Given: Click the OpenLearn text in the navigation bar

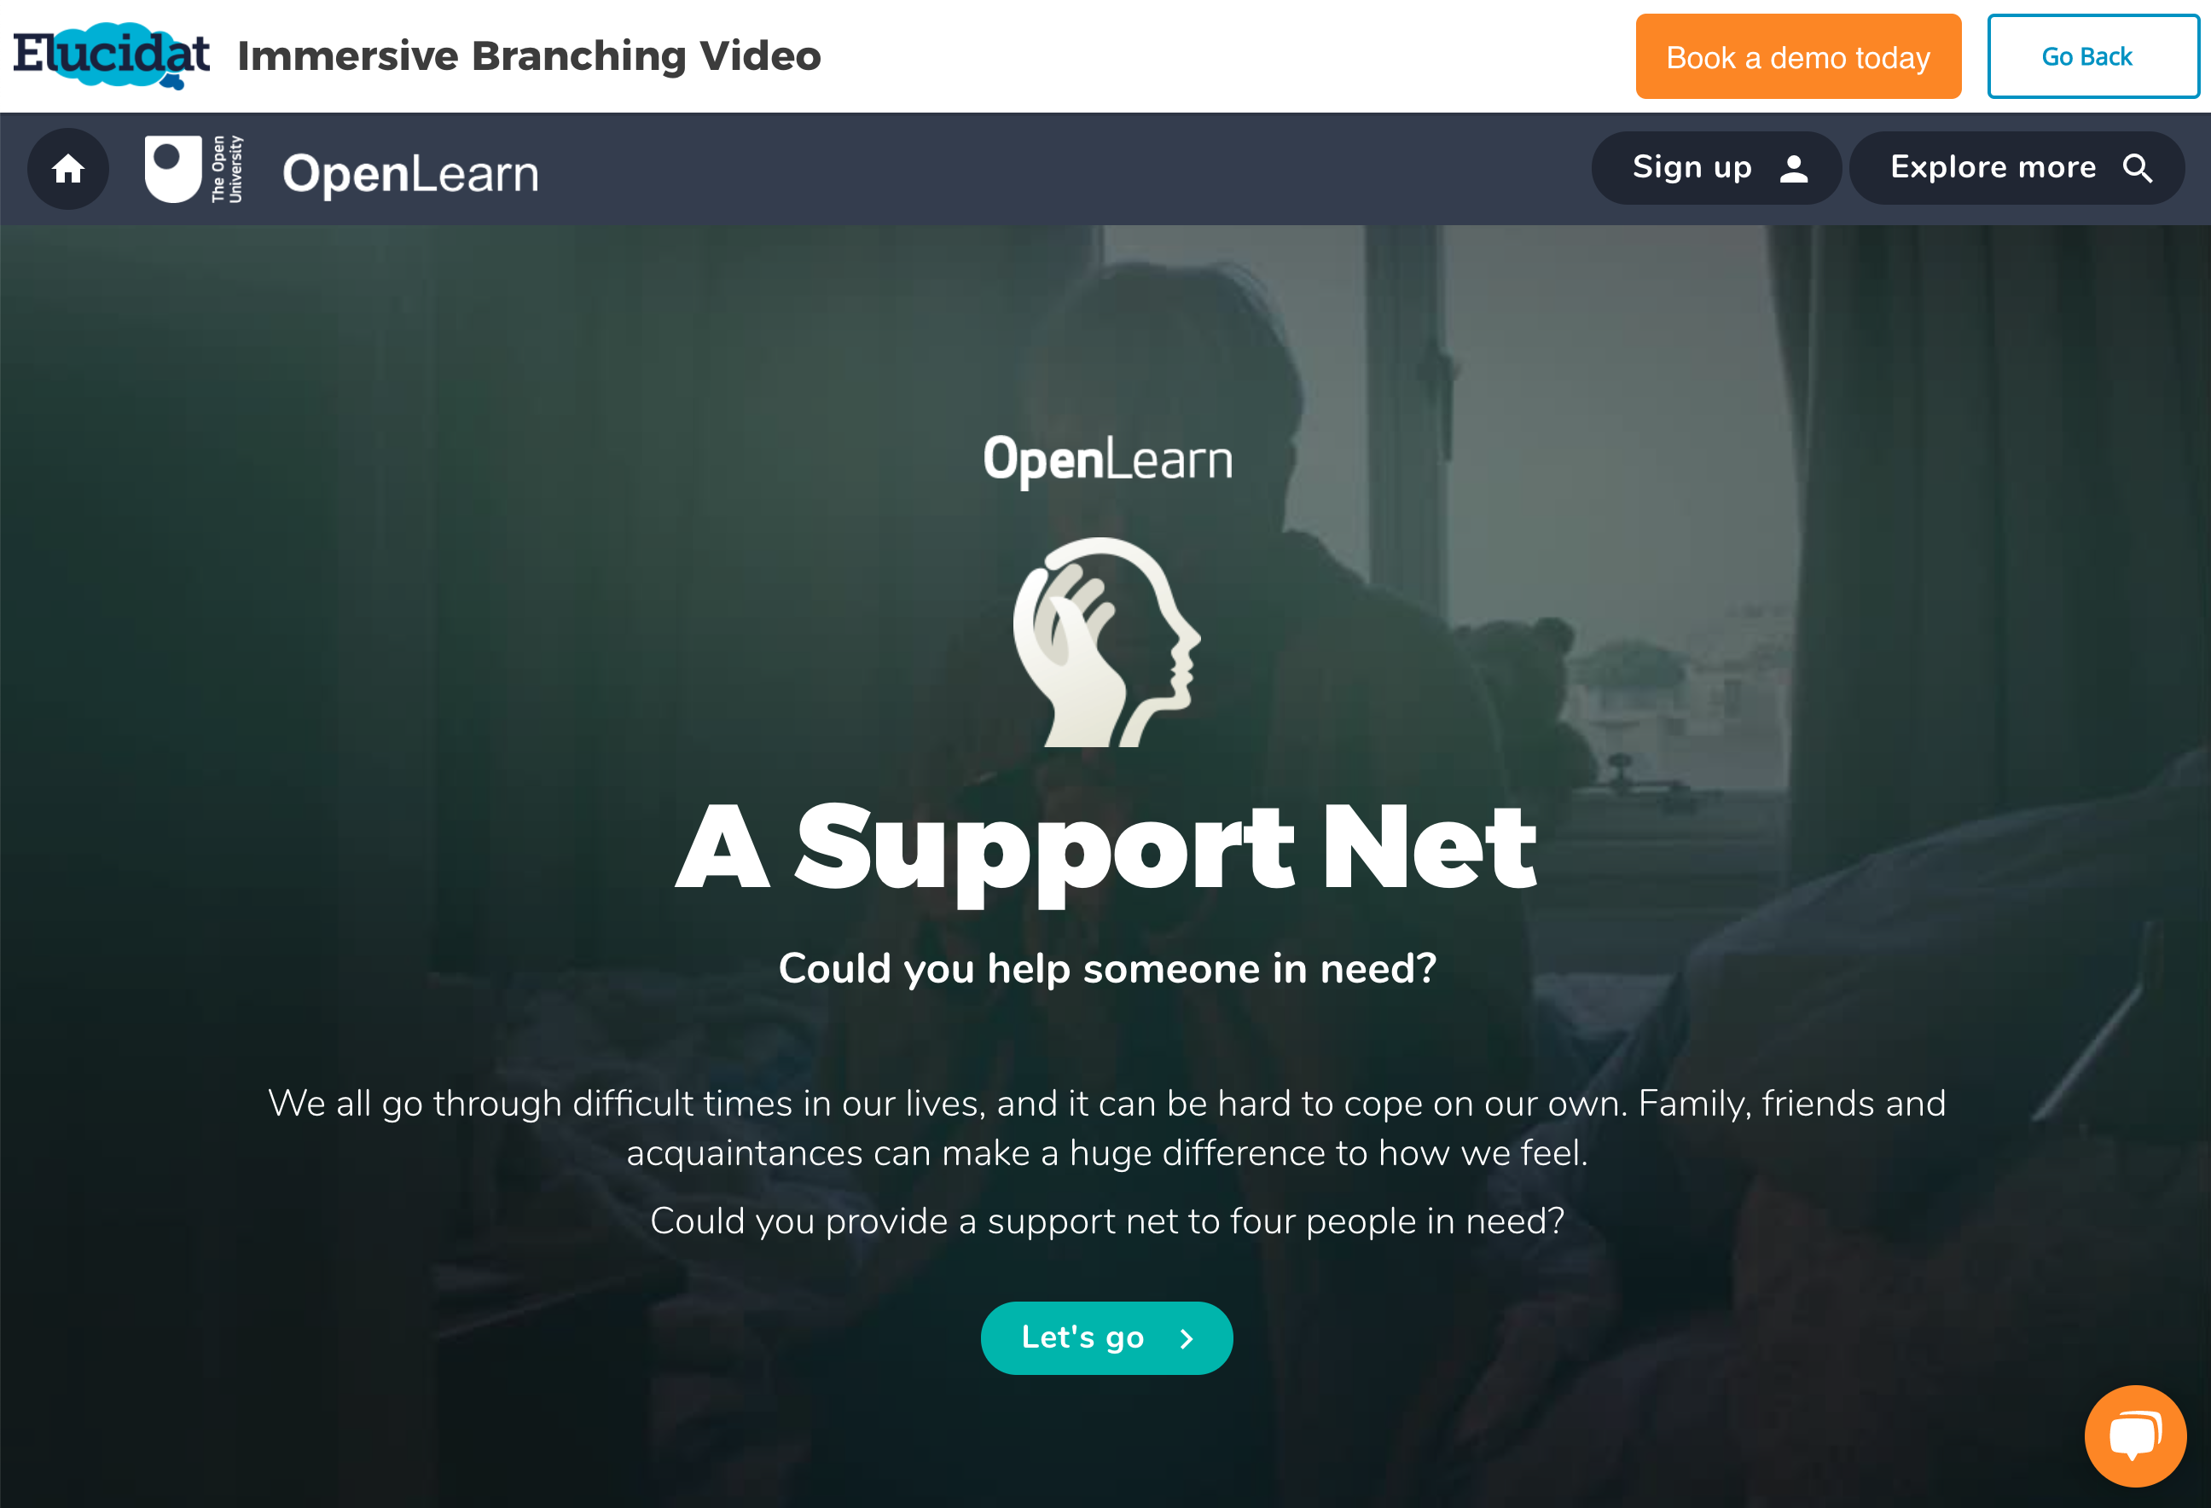Looking at the screenshot, I should [x=410, y=173].
